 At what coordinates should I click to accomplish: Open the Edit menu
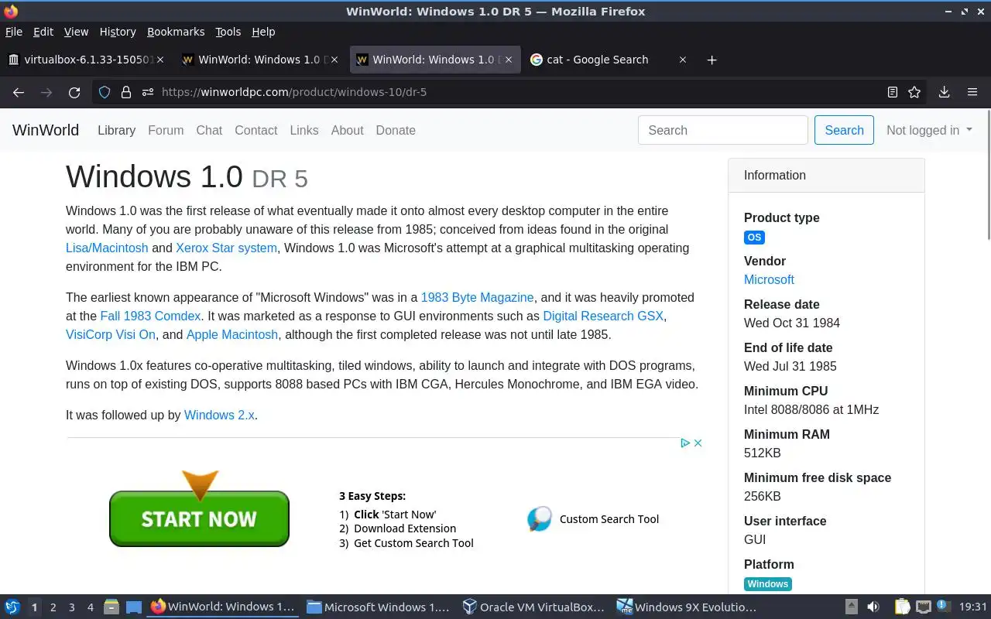[x=43, y=32]
